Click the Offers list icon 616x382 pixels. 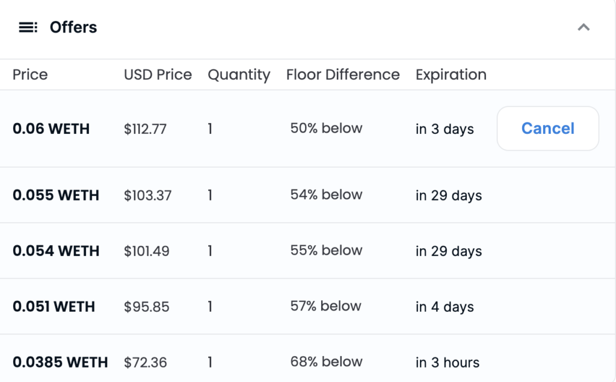pyautogui.click(x=28, y=28)
